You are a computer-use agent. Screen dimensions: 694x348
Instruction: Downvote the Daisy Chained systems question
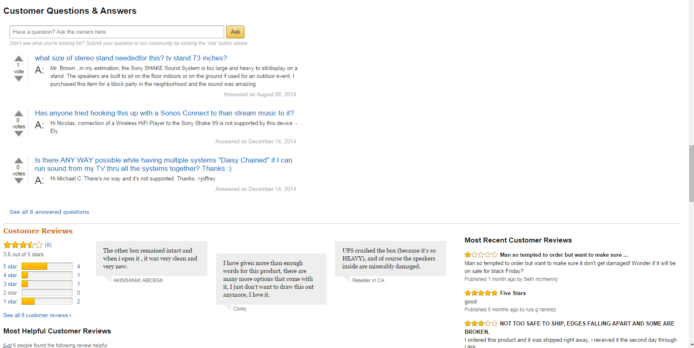[x=19, y=181]
